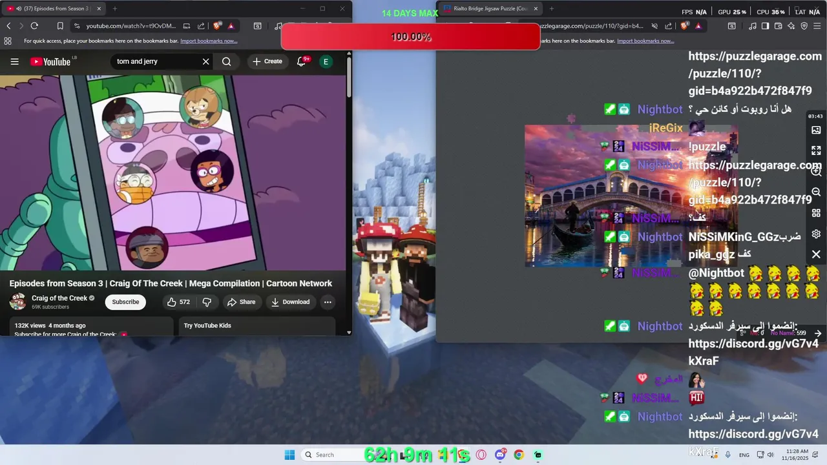This screenshot has width=827, height=465.
Task: Mute audio on the YouTube tab
Action: coord(18,8)
